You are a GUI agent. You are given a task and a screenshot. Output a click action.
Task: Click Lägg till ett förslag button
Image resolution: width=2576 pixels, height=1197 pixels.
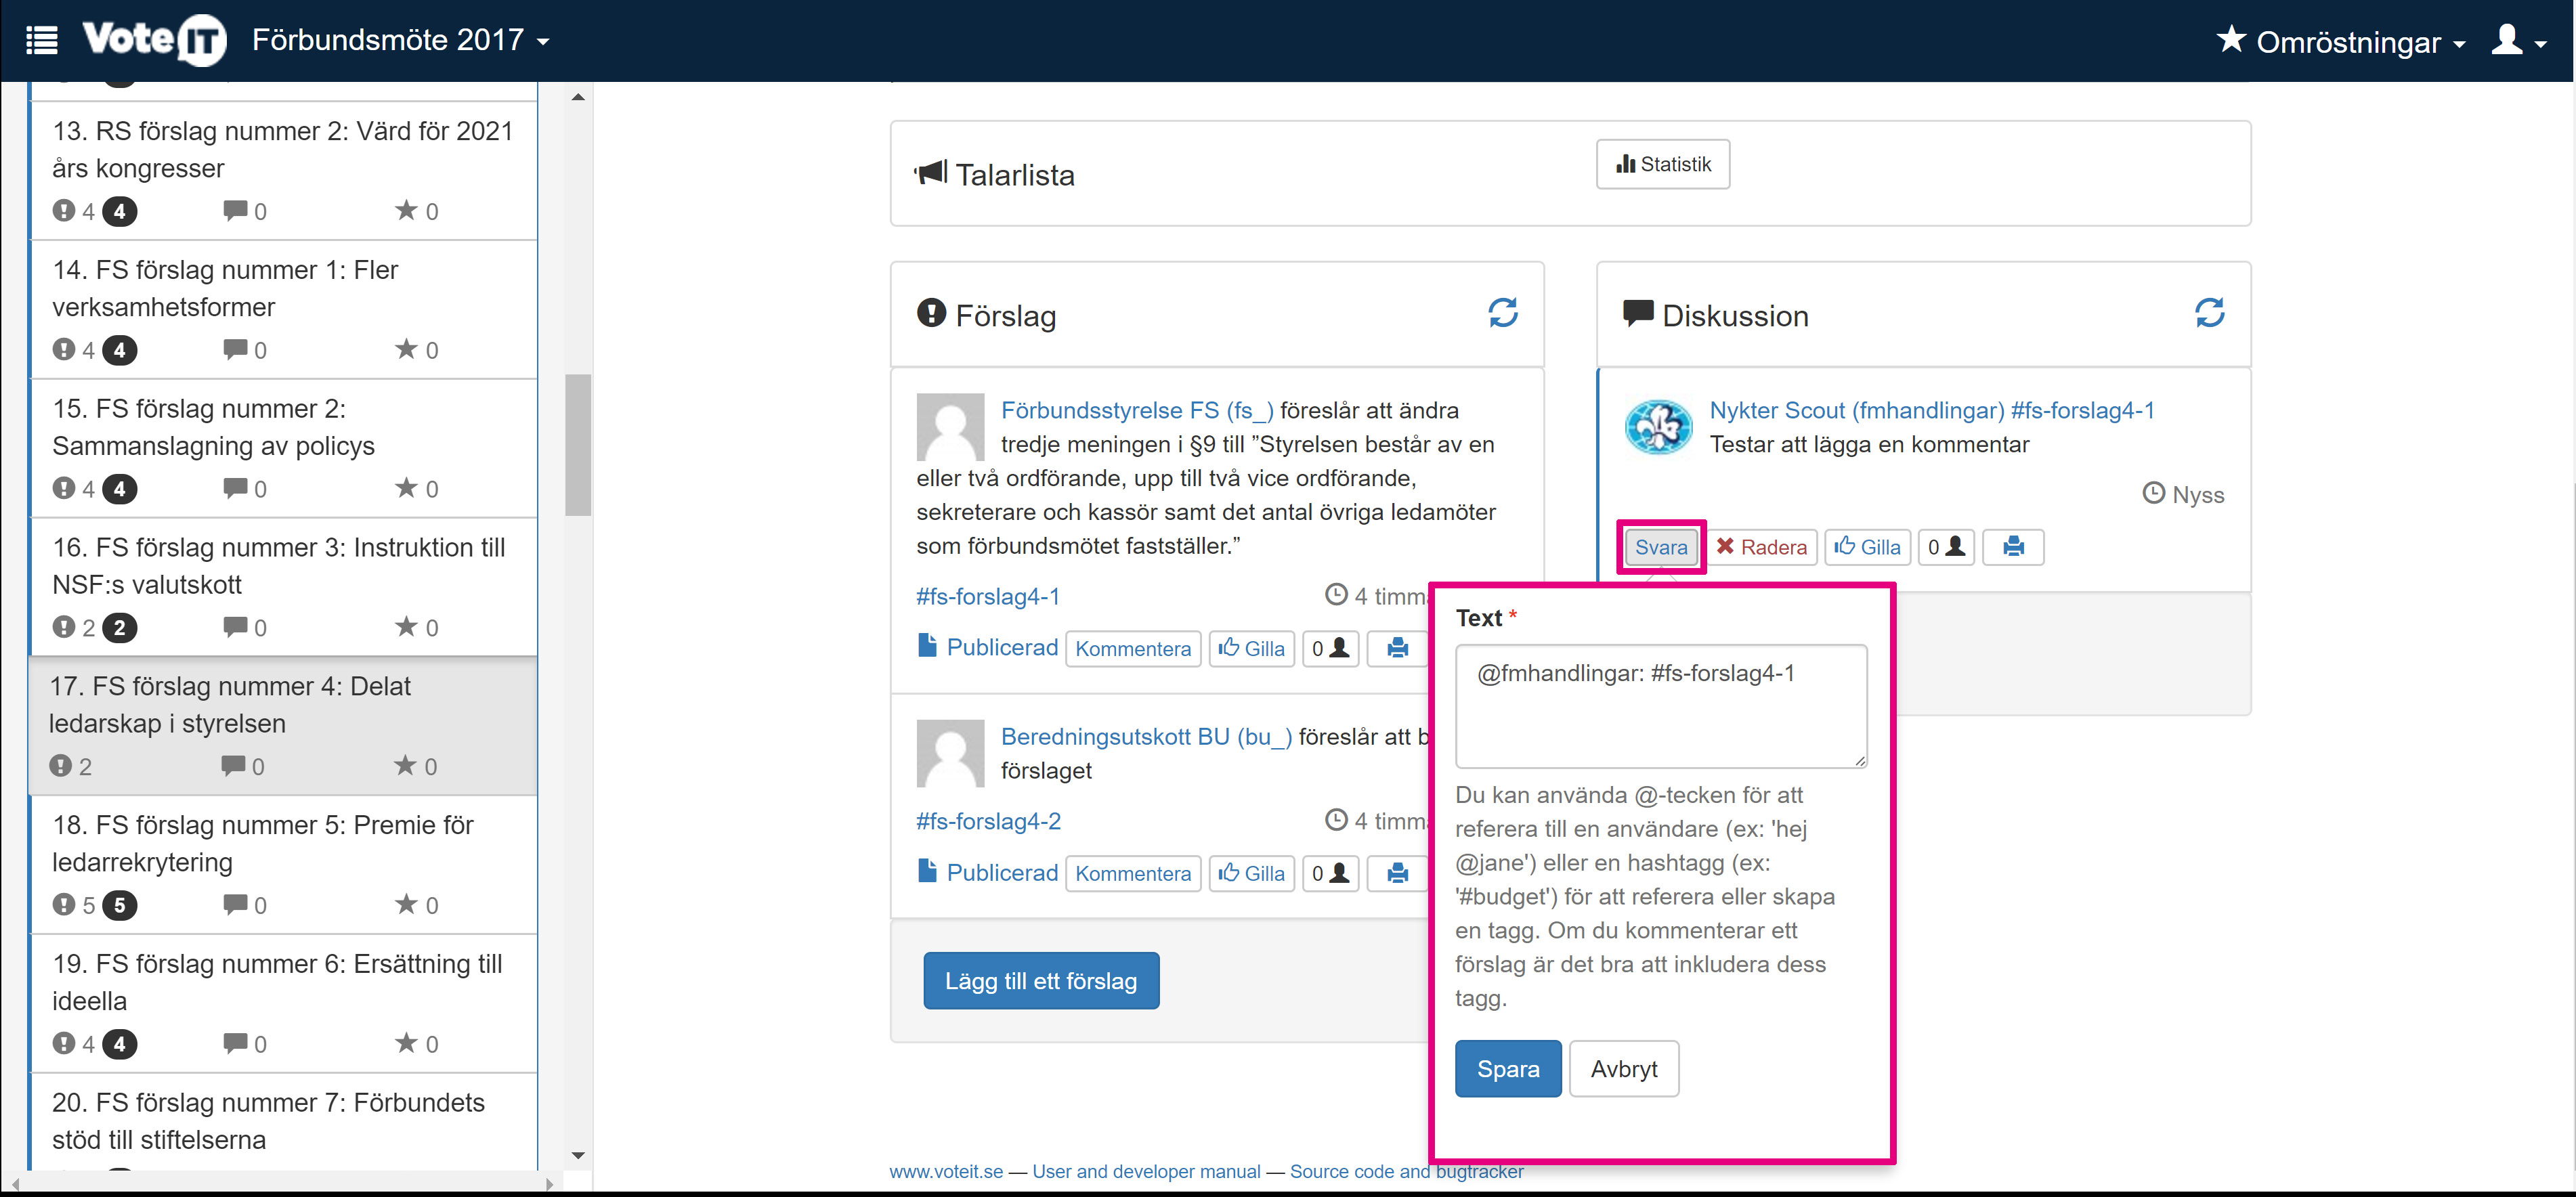pos(1041,981)
